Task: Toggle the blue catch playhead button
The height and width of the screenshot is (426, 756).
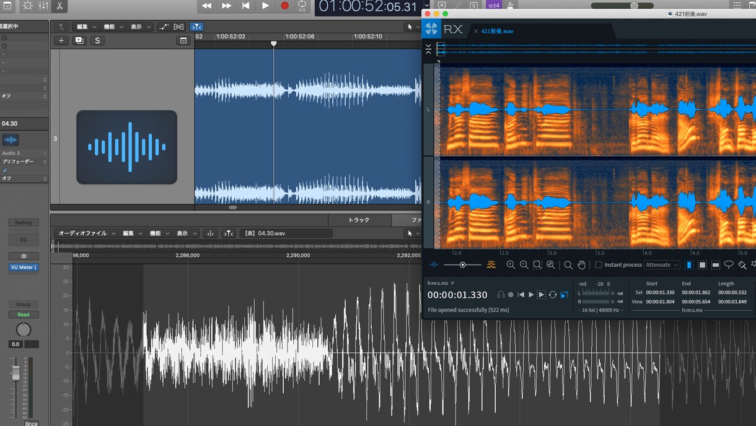Action: coord(196,27)
